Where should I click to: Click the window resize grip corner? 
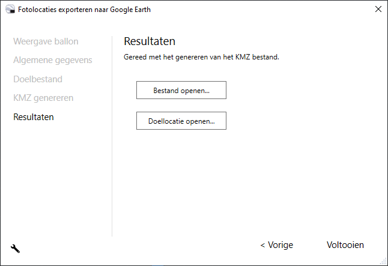pos(384,262)
